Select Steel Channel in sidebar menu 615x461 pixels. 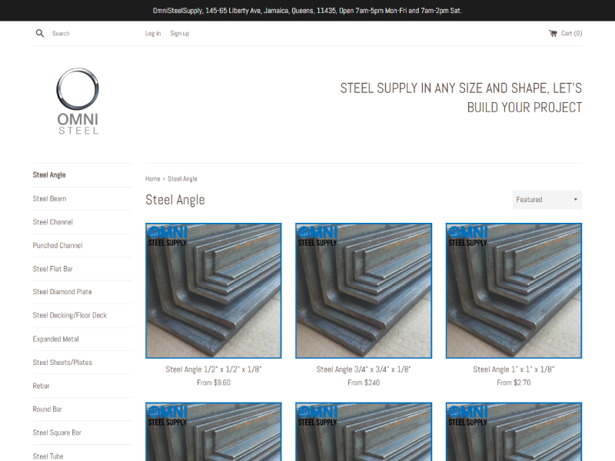pos(52,222)
